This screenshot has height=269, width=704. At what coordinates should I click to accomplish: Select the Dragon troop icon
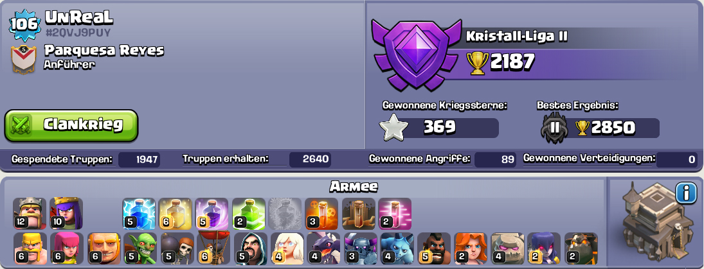(324, 248)
